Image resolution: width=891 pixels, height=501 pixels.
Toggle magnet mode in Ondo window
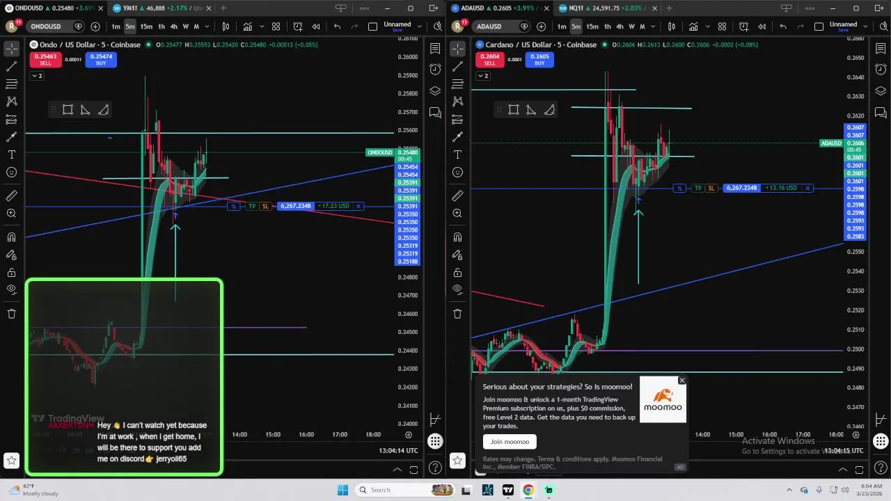(11, 238)
